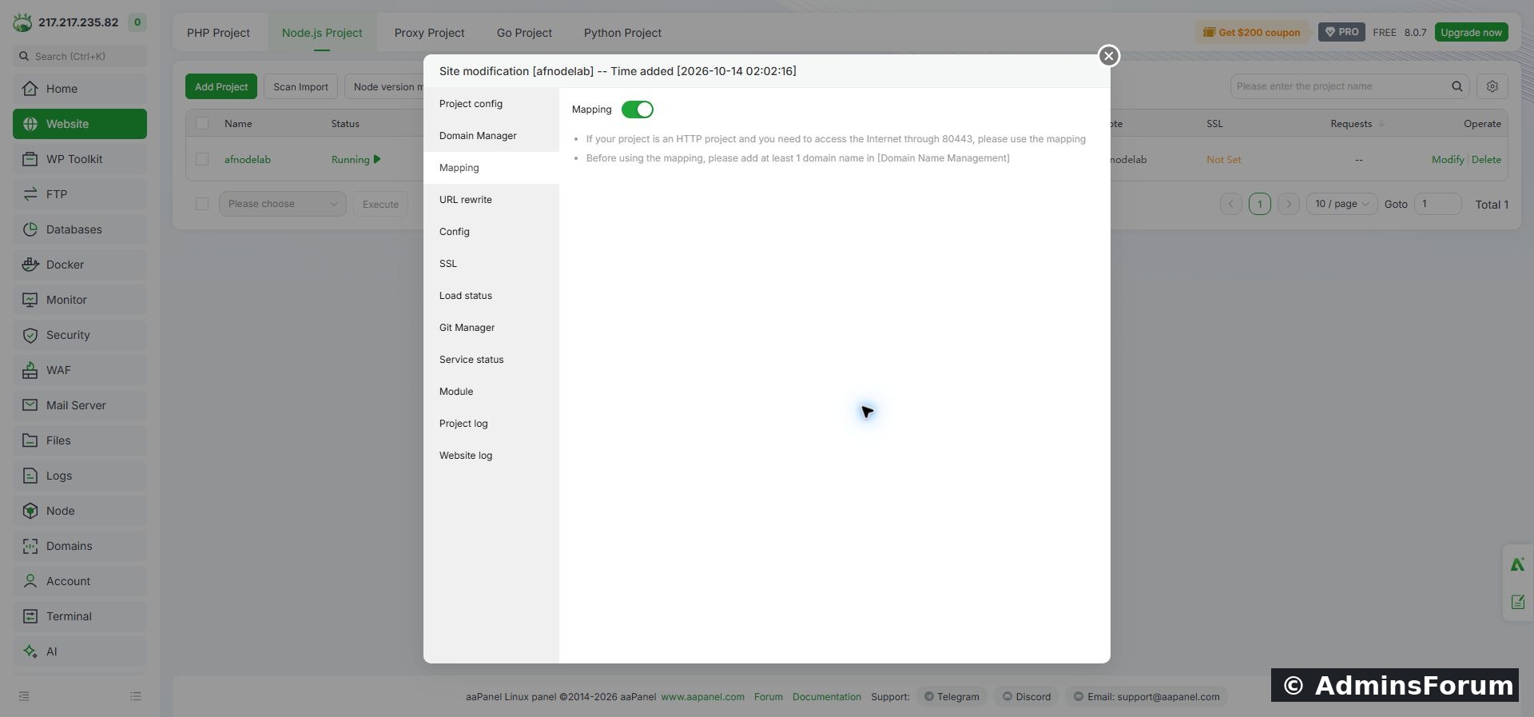The width and height of the screenshot is (1534, 717).
Task: Toggle the Mapping switch off
Action: coord(638,110)
